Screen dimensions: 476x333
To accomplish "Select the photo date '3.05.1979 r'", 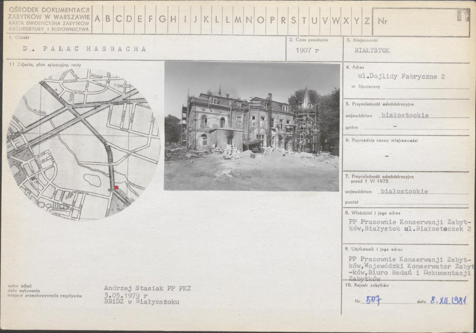I will (126, 295).
